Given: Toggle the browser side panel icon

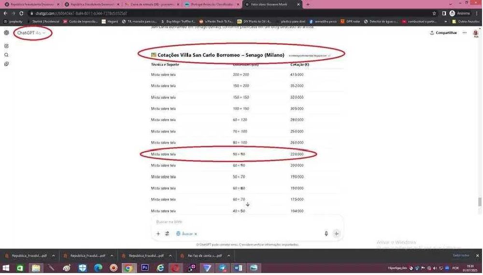Looking at the screenshot, I should tap(444, 13).
